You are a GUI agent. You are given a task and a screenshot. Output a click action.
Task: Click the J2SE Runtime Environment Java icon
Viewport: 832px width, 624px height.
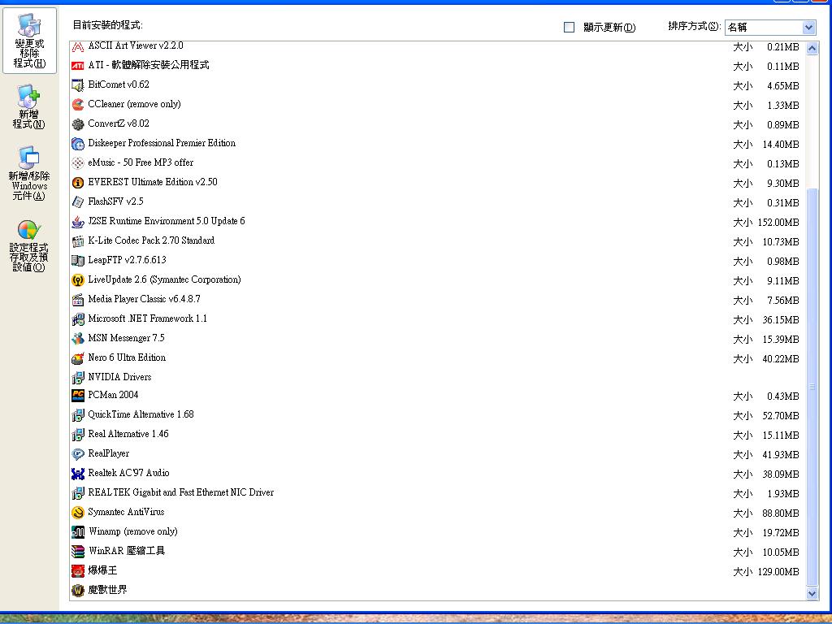tap(77, 222)
